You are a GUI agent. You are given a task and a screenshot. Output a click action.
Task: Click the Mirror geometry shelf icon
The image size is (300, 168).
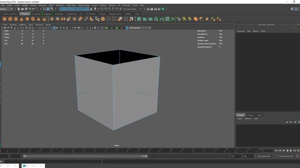pos(63,19)
